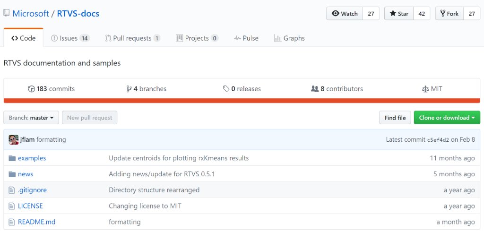The height and width of the screenshot is (232, 484).
Task: Open the news folder
Action: (x=26, y=174)
